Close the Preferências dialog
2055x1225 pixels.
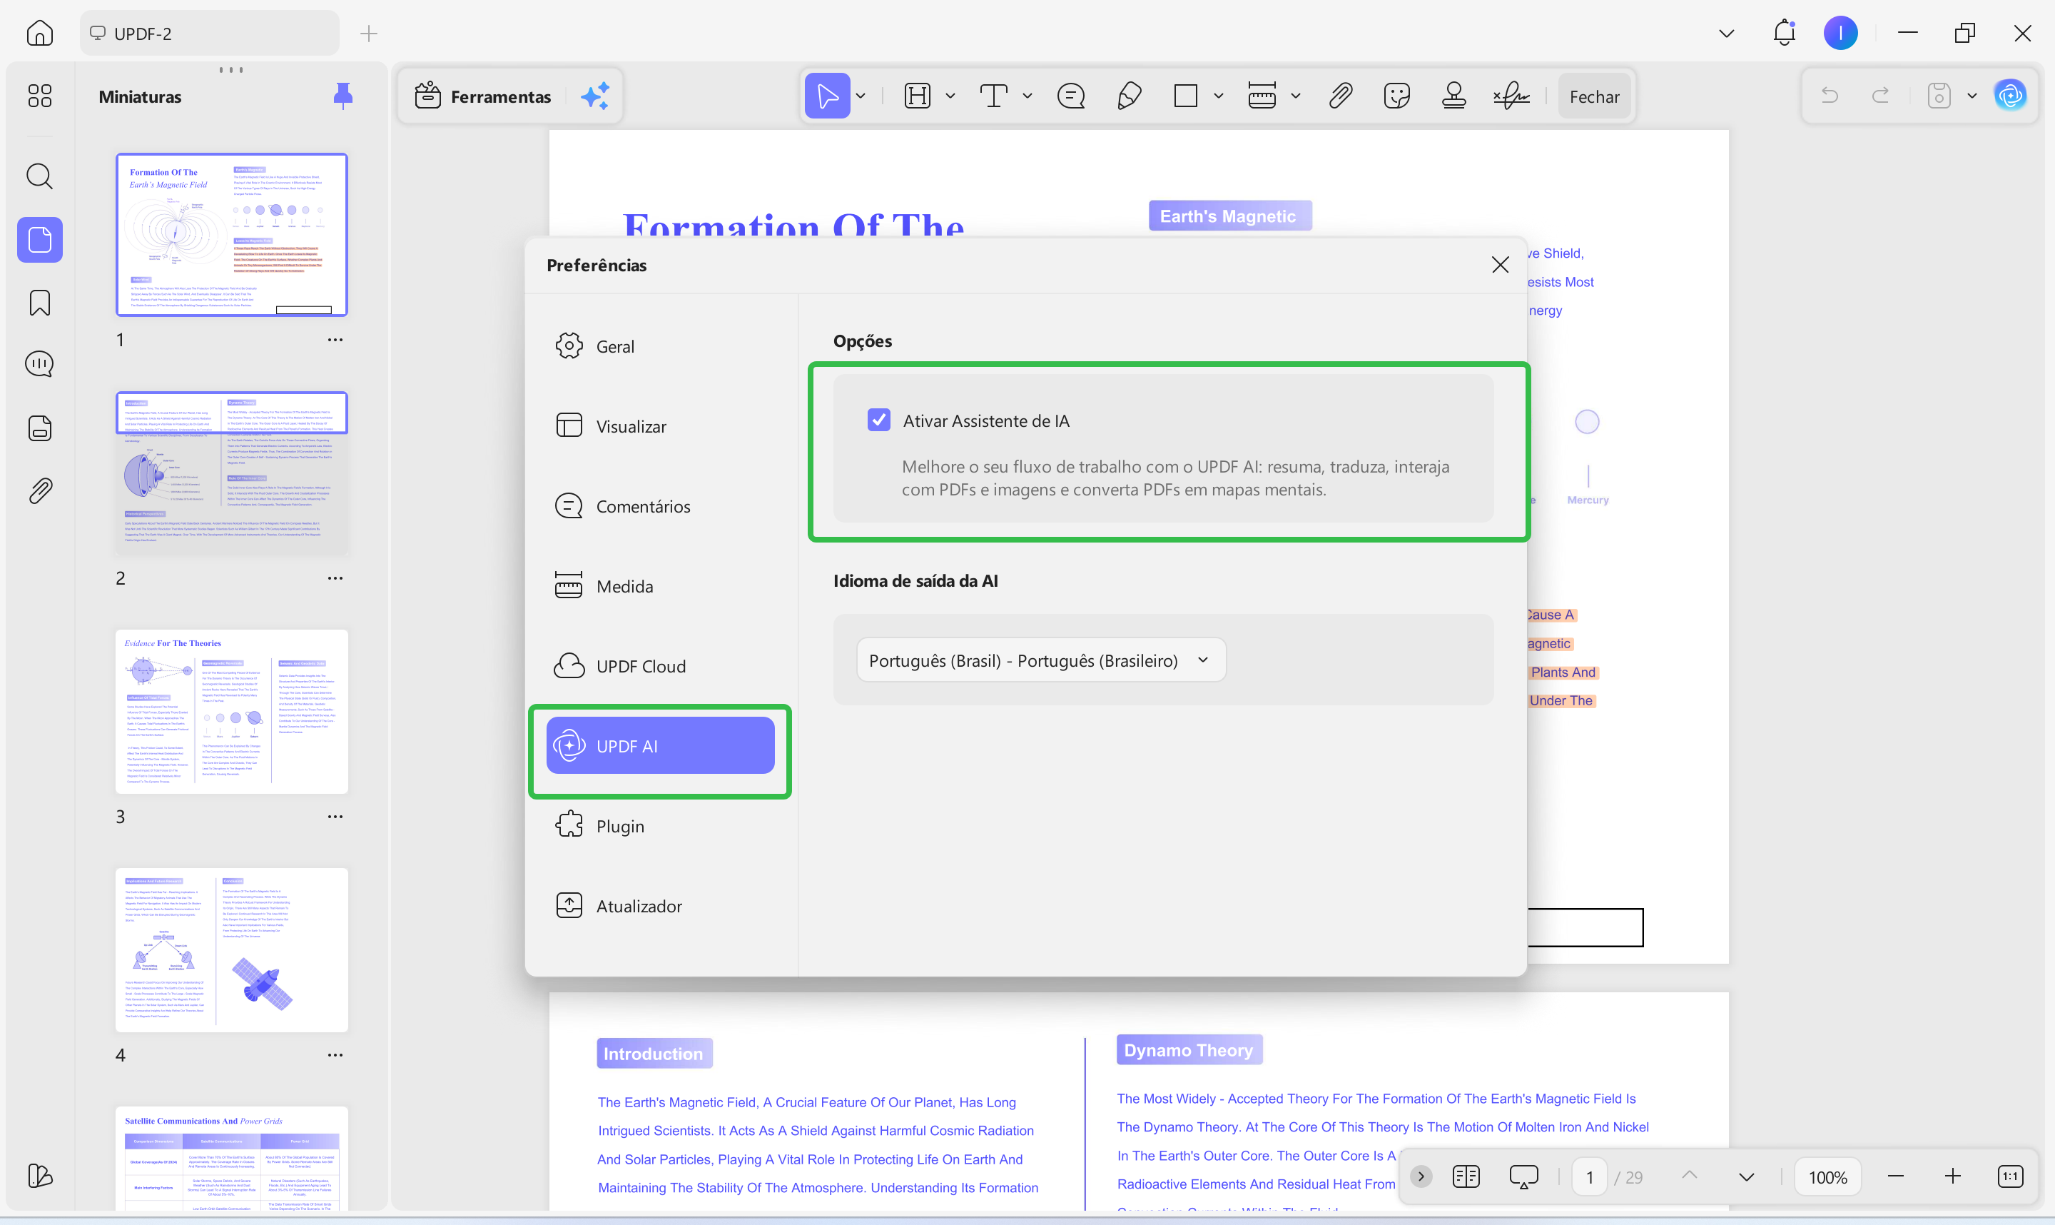(x=1500, y=264)
